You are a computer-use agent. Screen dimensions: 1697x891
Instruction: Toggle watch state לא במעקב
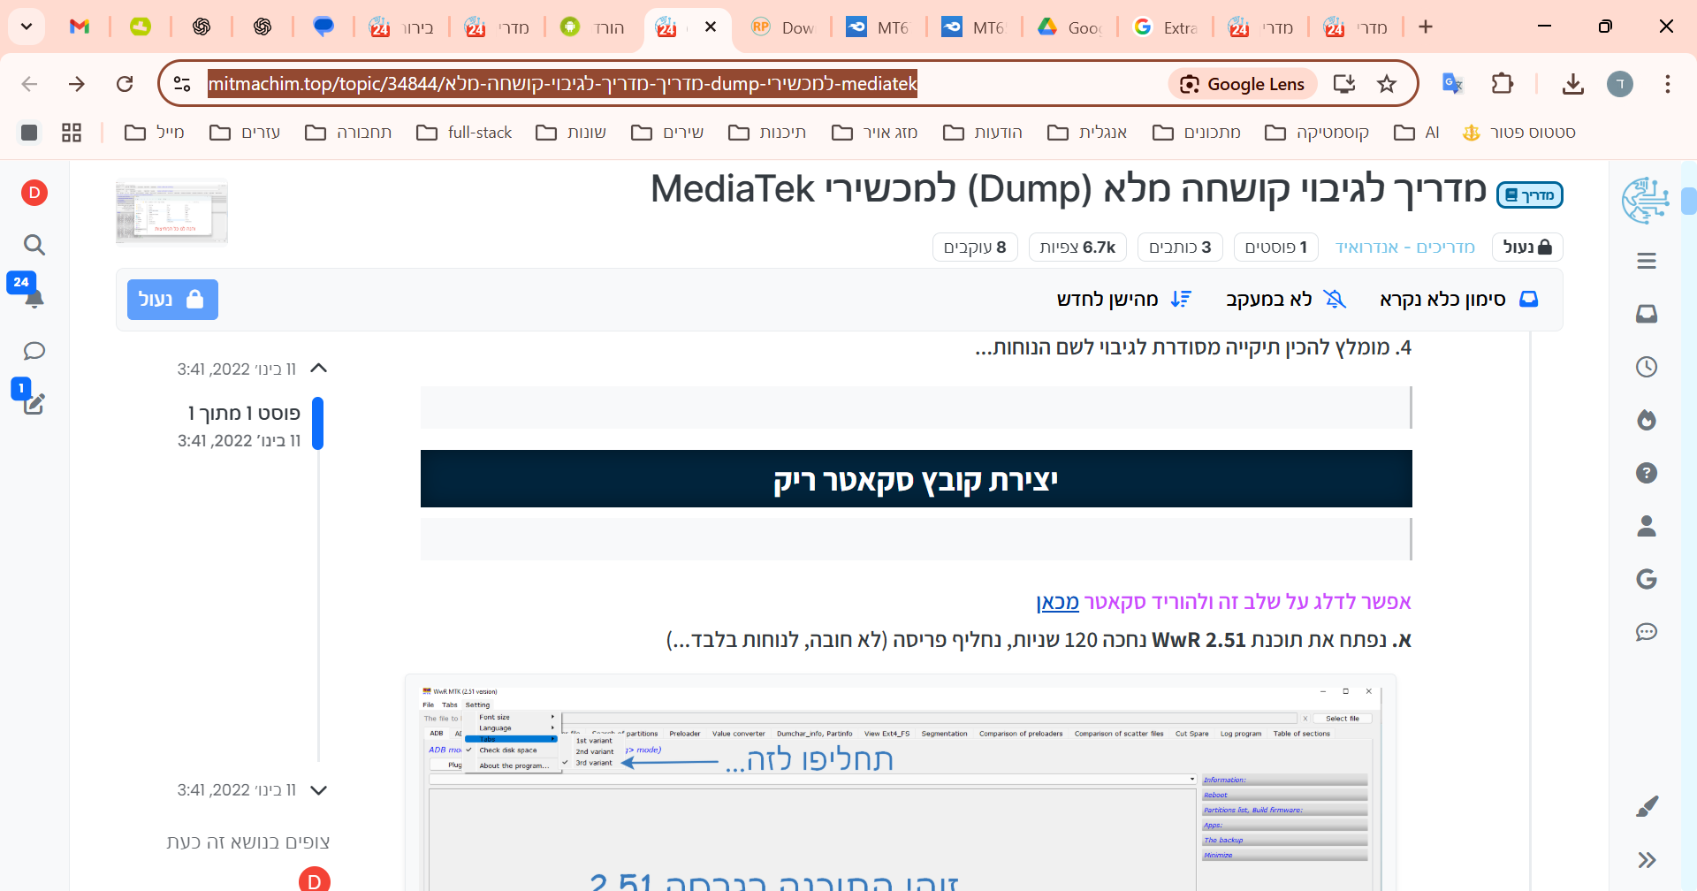[1286, 300]
